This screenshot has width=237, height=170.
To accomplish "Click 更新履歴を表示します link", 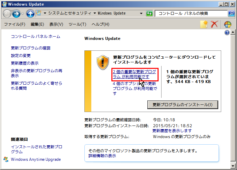I will tap(172, 130).
